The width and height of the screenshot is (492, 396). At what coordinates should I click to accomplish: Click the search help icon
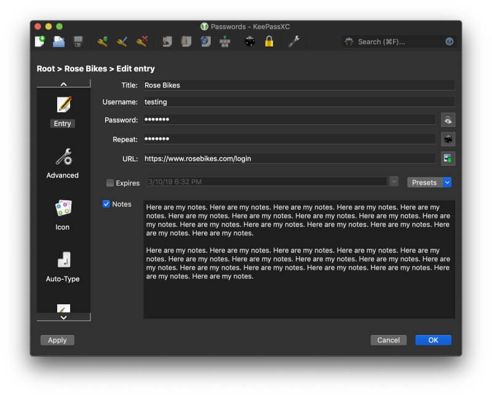coord(450,41)
